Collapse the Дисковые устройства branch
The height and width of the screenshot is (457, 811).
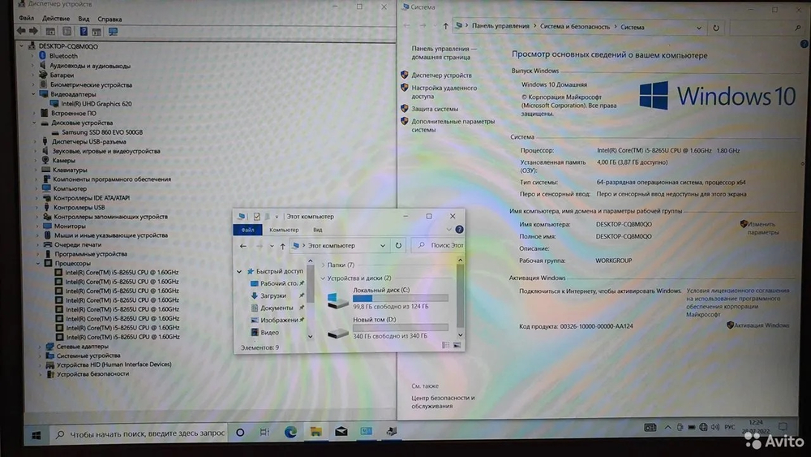pyautogui.click(x=35, y=123)
